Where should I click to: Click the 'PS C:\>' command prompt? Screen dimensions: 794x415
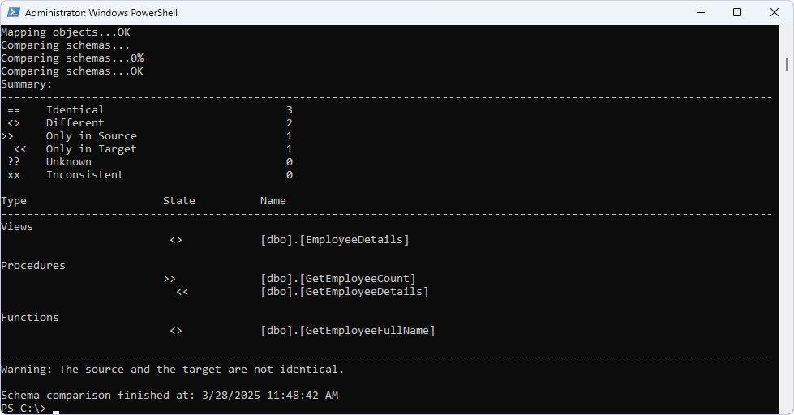point(24,408)
